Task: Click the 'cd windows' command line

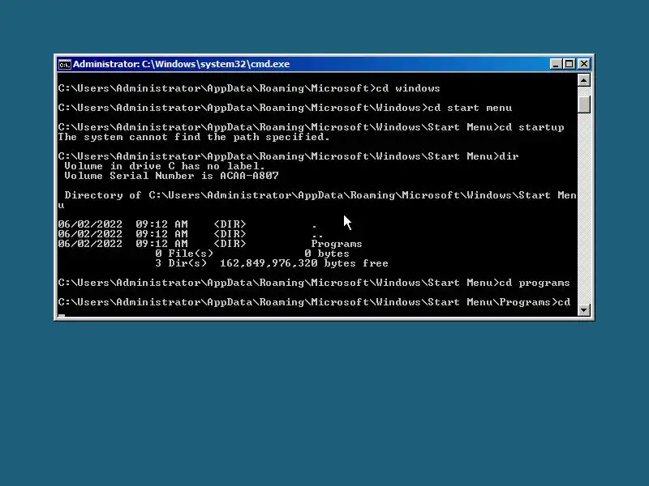Action: click(x=249, y=88)
